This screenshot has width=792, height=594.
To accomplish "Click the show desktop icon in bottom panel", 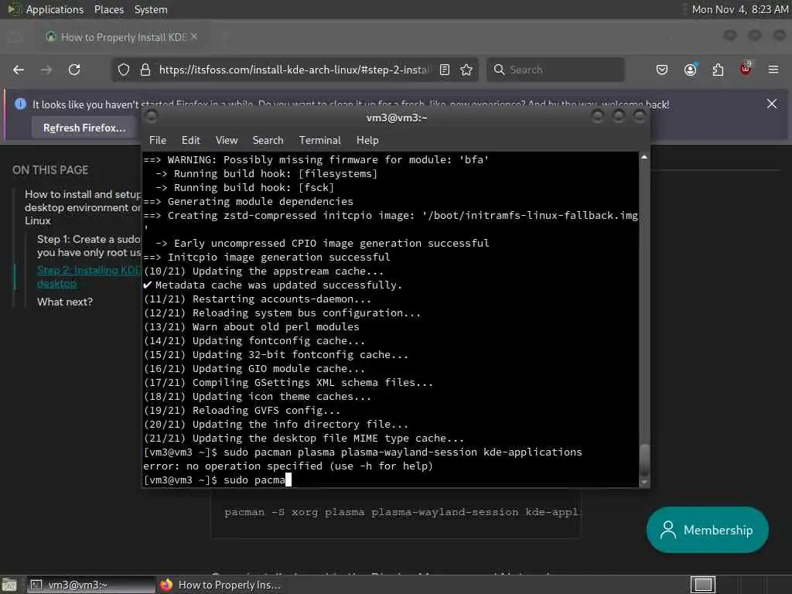I will point(9,585).
